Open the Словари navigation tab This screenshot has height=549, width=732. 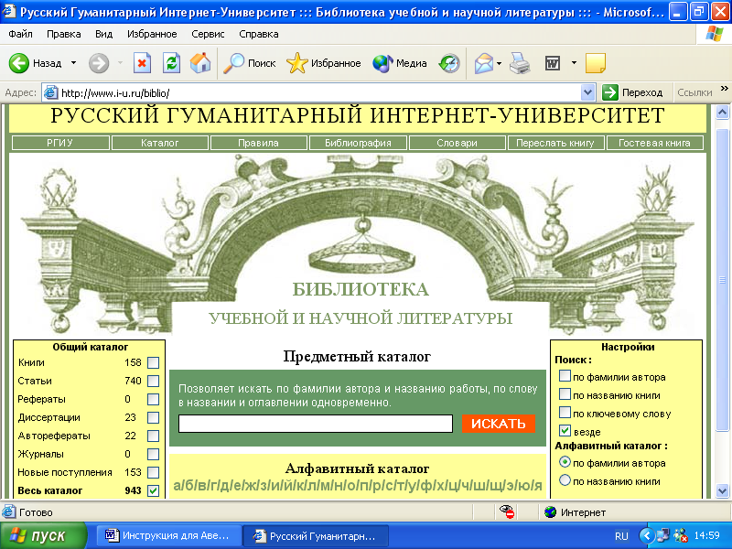pos(457,143)
